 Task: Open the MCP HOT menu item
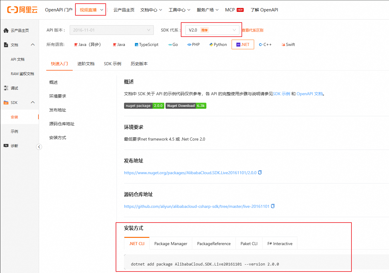click(x=234, y=10)
